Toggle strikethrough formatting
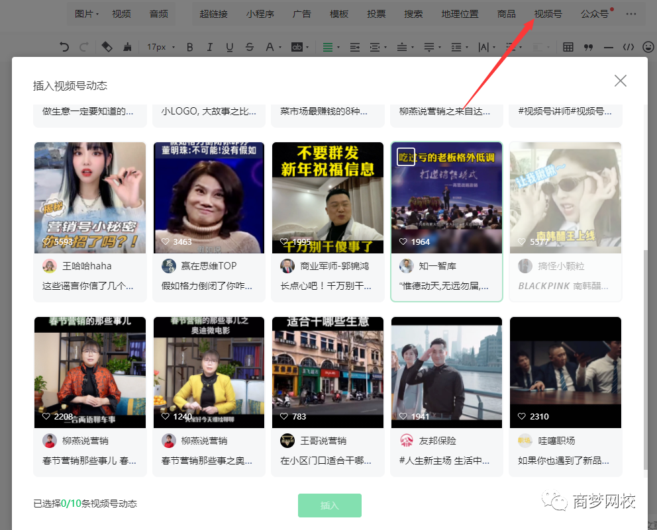Image resolution: width=657 pixels, height=530 pixels. click(249, 47)
